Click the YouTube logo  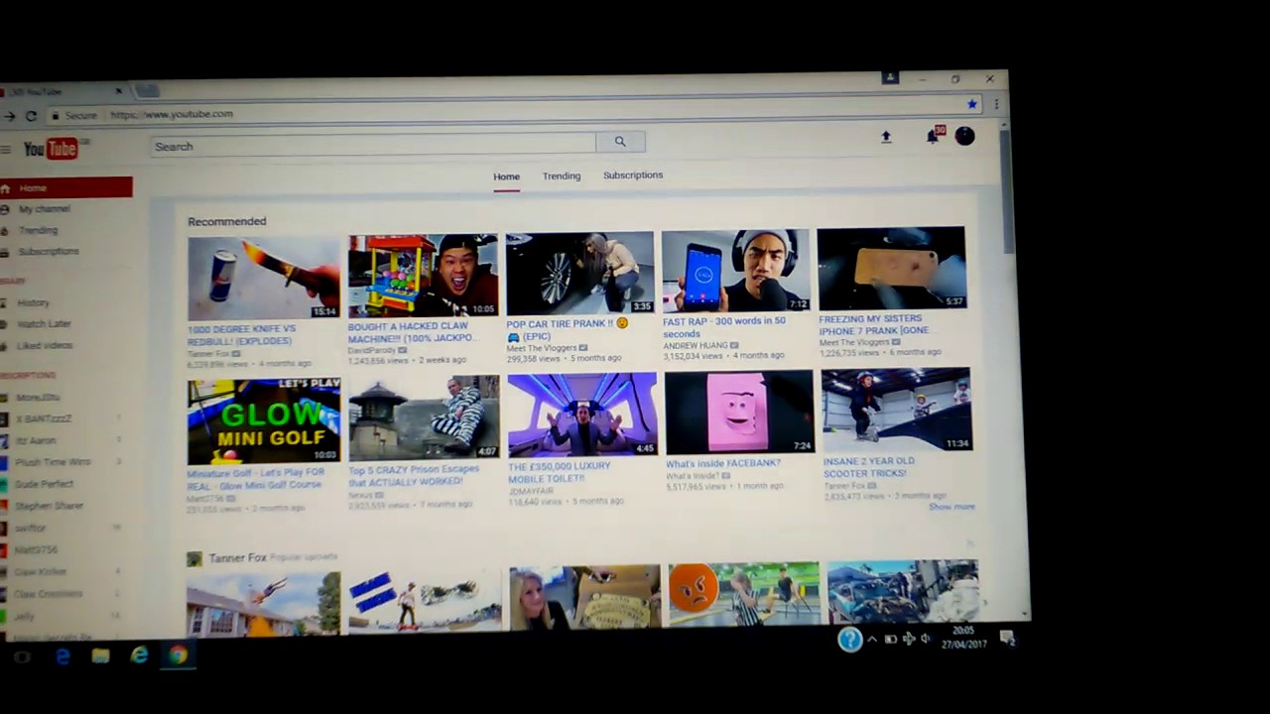(51, 149)
